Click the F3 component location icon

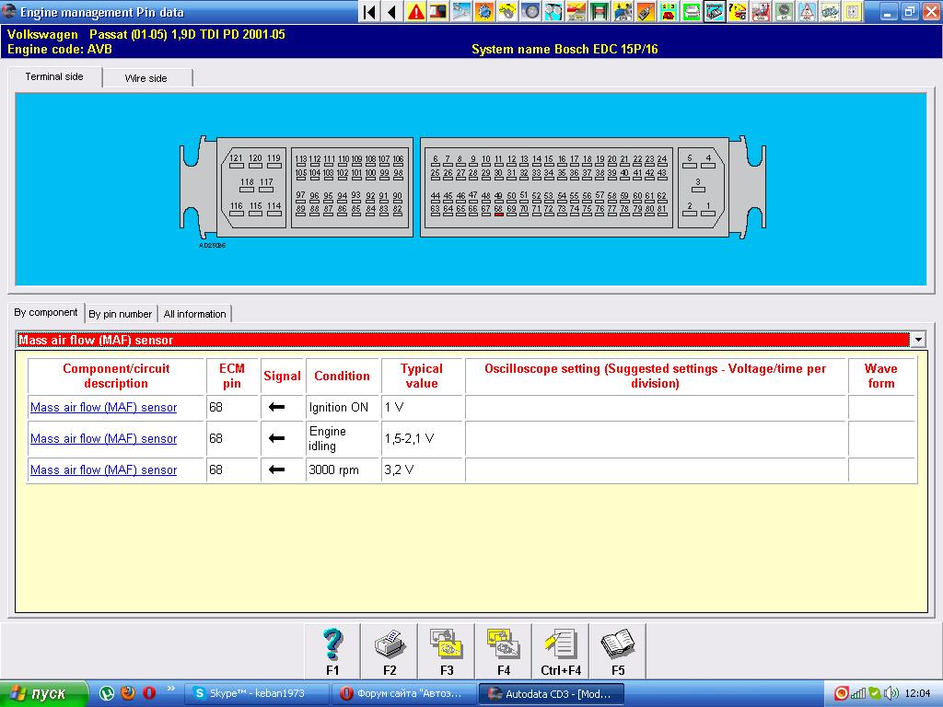point(447,652)
